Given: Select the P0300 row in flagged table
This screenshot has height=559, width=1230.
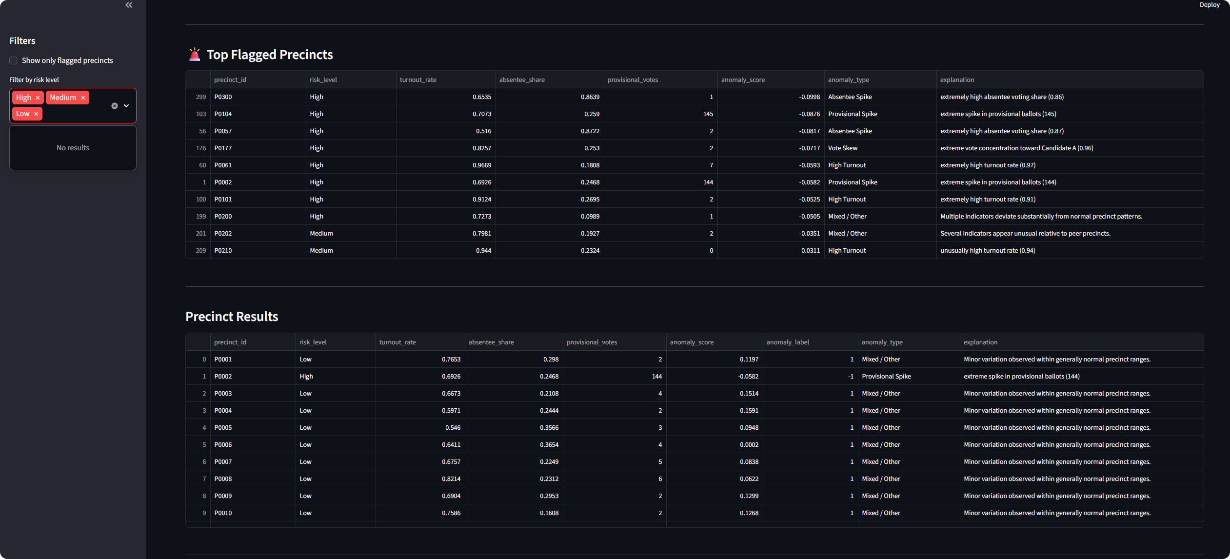Looking at the screenshot, I should click(223, 97).
